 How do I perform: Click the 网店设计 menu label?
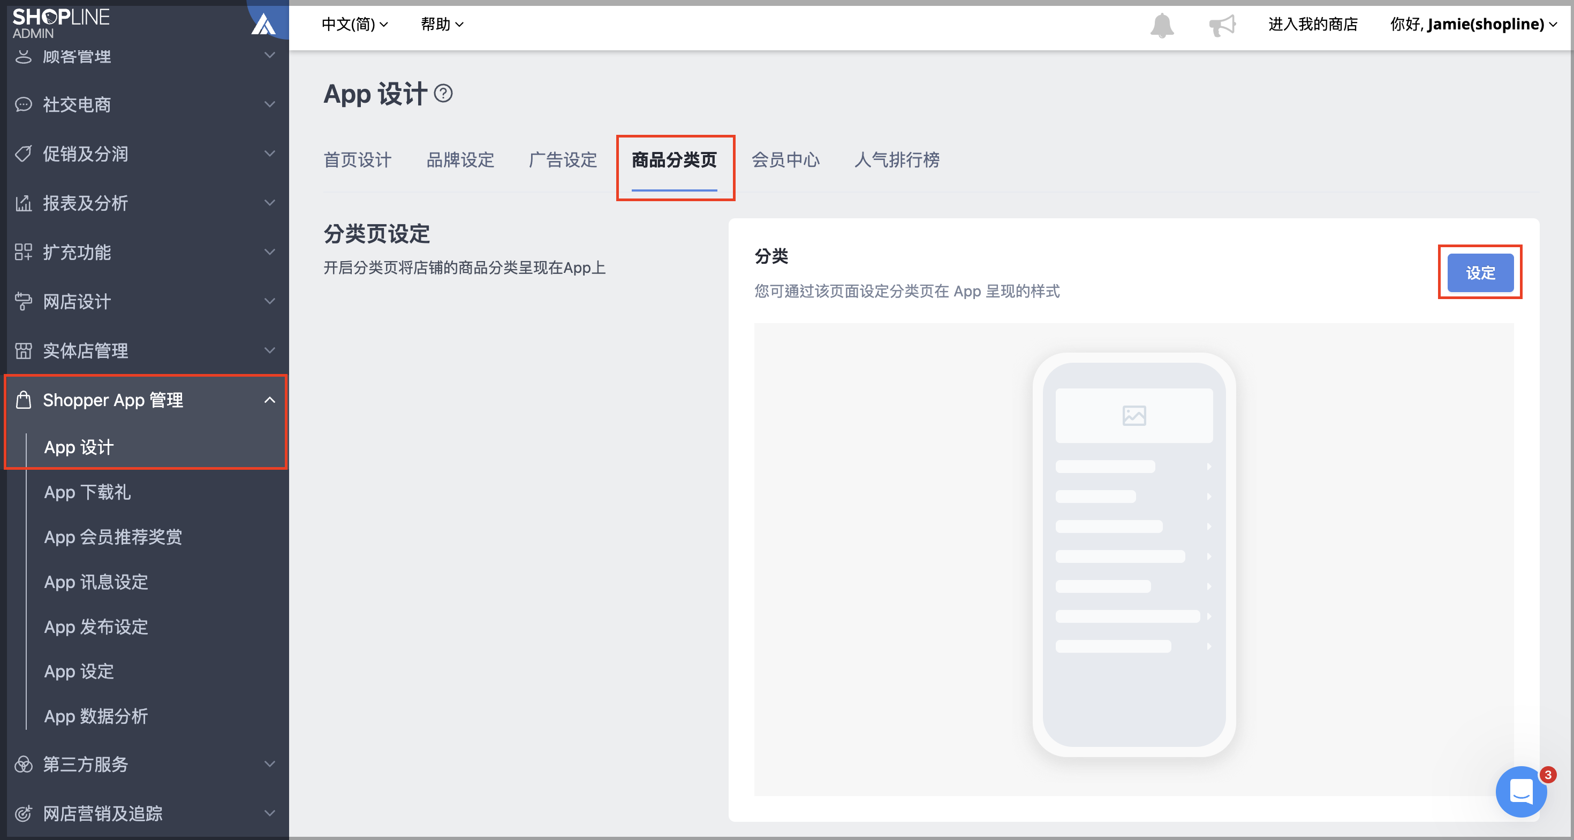pos(77,302)
